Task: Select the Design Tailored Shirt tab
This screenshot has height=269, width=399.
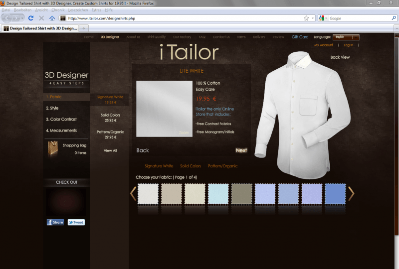Action: (40, 28)
